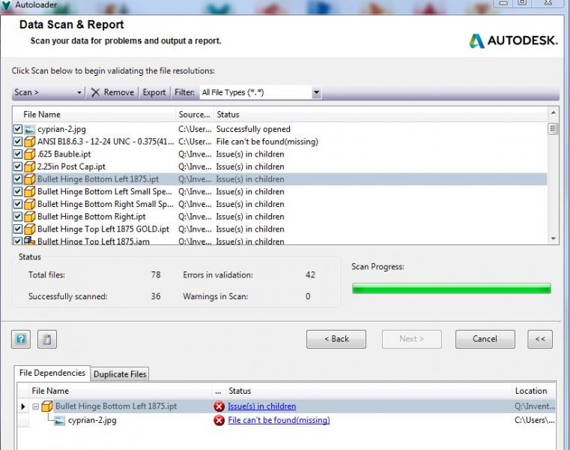Click the row indicator arrow in File Dependencies
The width and height of the screenshot is (570, 450).
tap(23, 406)
